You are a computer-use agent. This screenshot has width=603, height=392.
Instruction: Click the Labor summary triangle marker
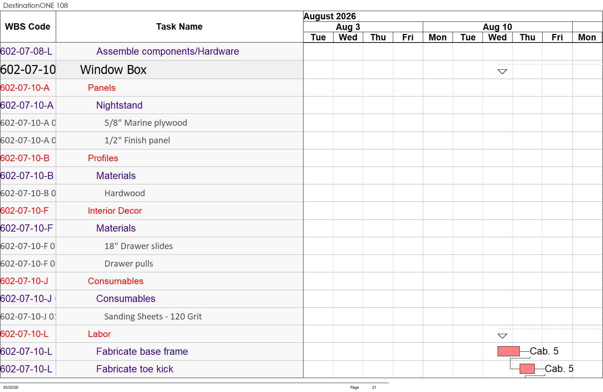tap(502, 336)
